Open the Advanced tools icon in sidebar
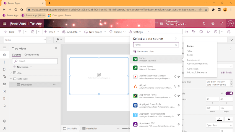 (x=4, y=99)
